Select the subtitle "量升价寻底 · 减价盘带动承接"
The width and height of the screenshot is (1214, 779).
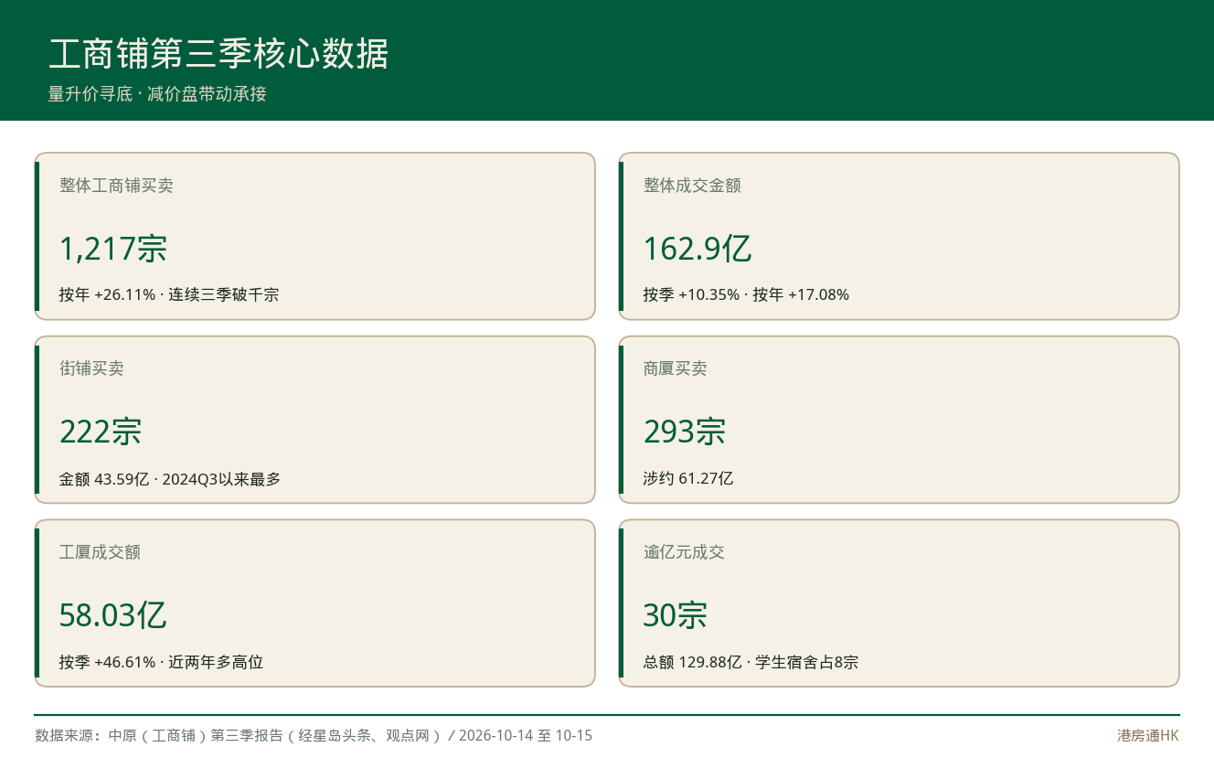(157, 94)
